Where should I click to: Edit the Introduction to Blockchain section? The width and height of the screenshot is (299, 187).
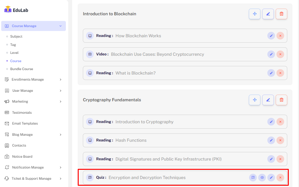pyautogui.click(x=268, y=14)
